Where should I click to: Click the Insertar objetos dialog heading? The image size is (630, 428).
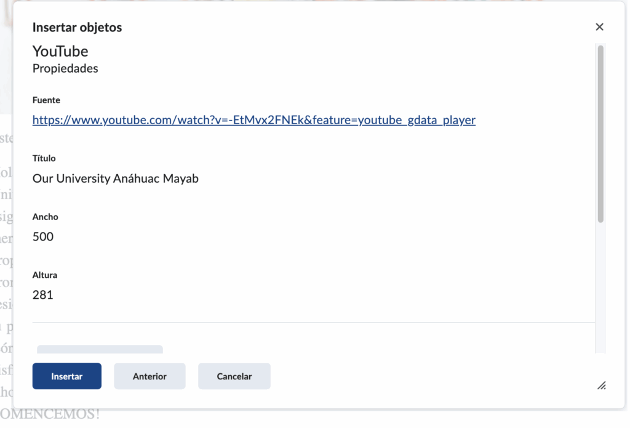[77, 28]
